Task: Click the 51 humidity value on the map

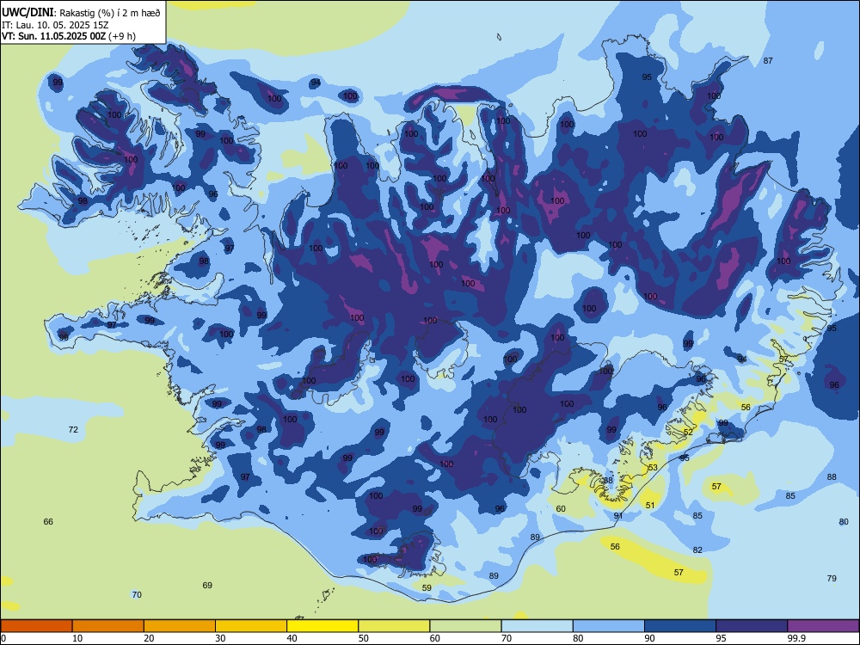Action: [x=650, y=505]
